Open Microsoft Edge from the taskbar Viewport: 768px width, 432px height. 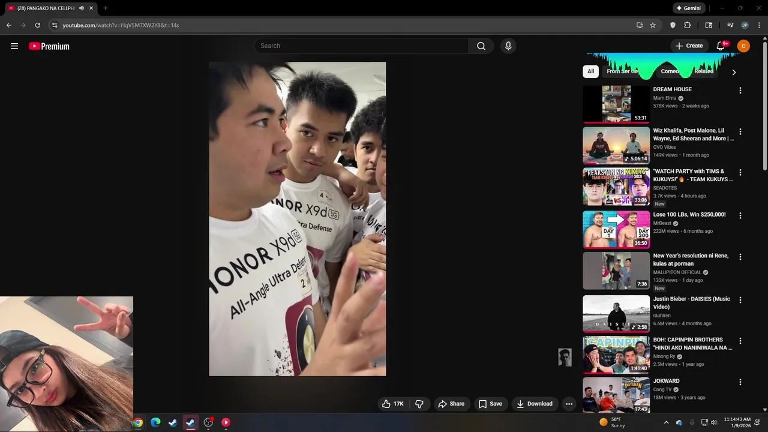(x=155, y=422)
